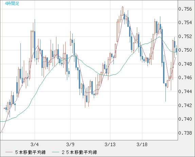This screenshot has width=195, height=157.
Task: Click the 3/4 date axis label
Action: click(35, 144)
